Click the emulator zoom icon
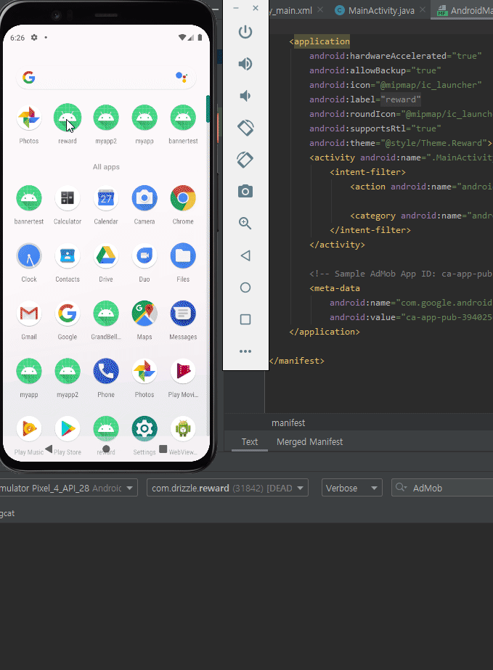The width and height of the screenshot is (493, 670). 245,223
